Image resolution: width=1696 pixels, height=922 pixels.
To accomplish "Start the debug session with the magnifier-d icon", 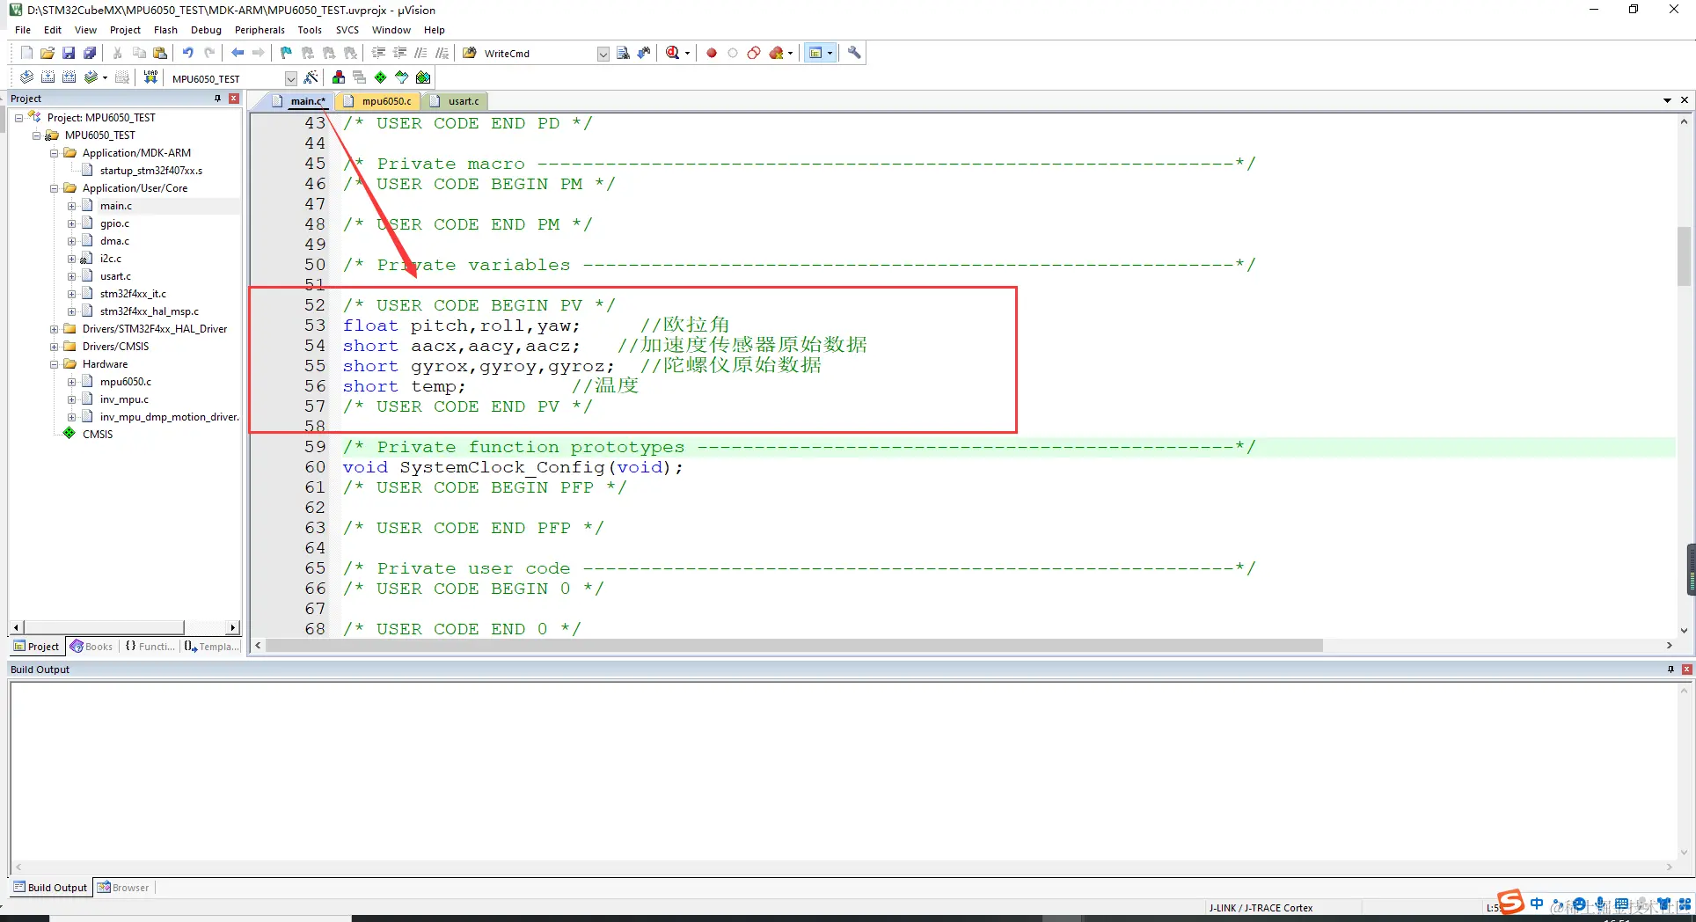I will pos(673,53).
